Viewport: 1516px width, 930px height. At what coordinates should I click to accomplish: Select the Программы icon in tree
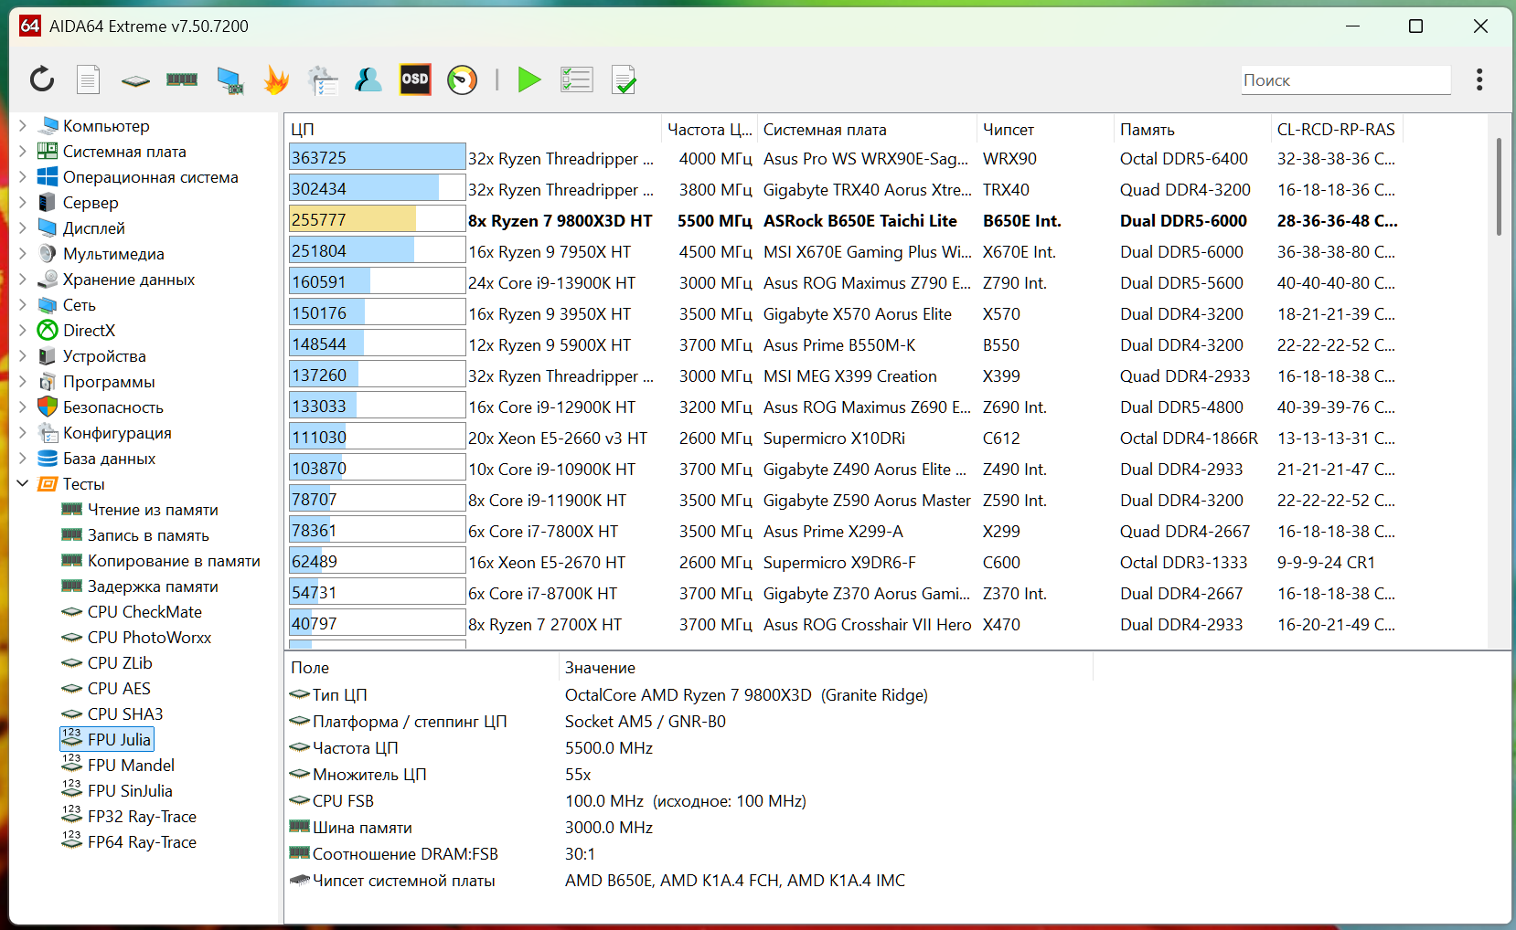pos(48,381)
